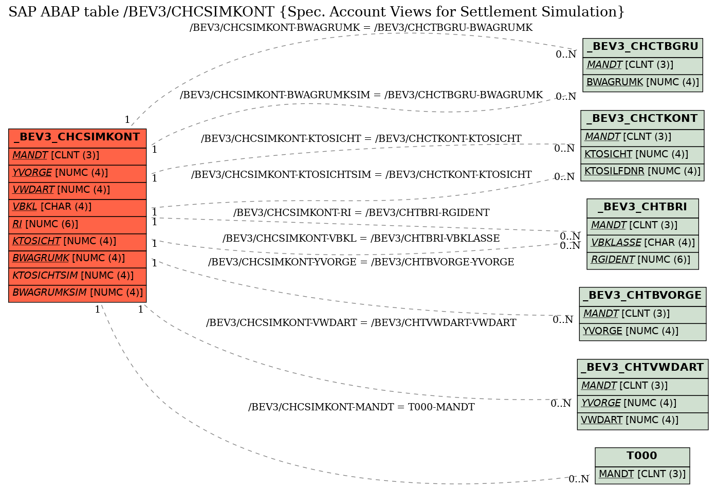Select KTOSICHT in the _BEV3_CHCTKONT table
This screenshot has width=716, height=489.
642,154
